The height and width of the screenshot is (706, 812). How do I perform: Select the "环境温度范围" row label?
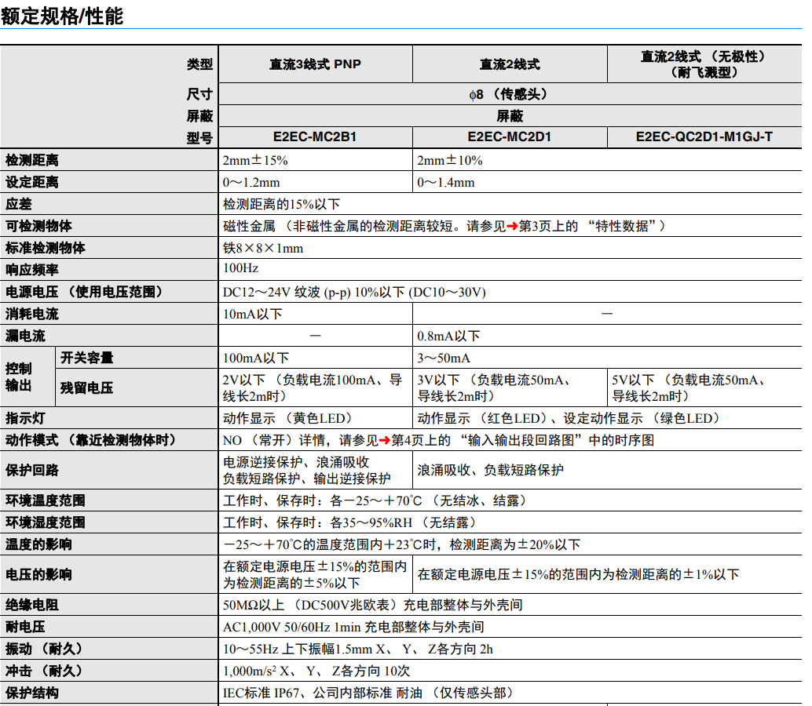[46, 500]
